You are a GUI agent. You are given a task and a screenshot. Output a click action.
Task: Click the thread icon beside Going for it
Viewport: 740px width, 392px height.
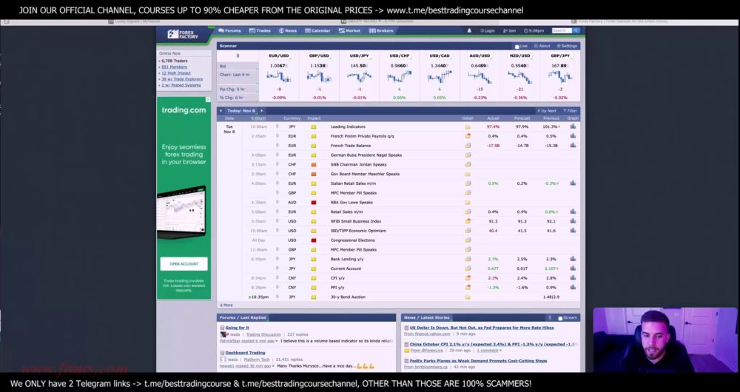[222, 328]
